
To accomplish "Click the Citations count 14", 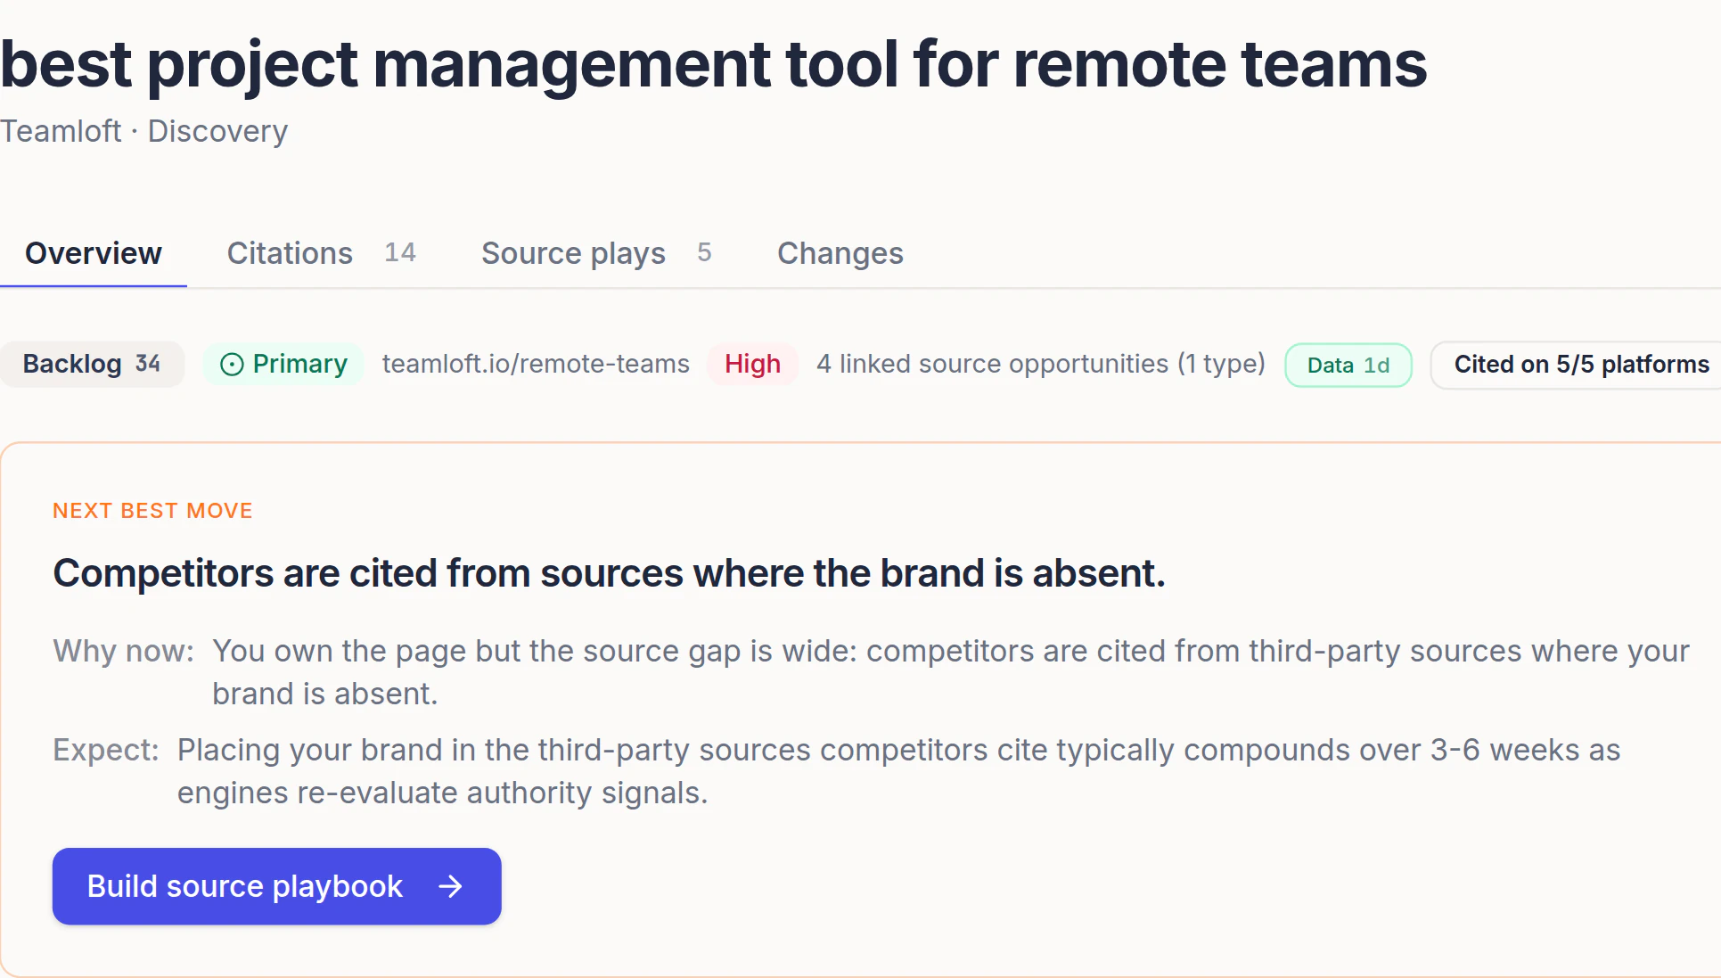I will [400, 253].
